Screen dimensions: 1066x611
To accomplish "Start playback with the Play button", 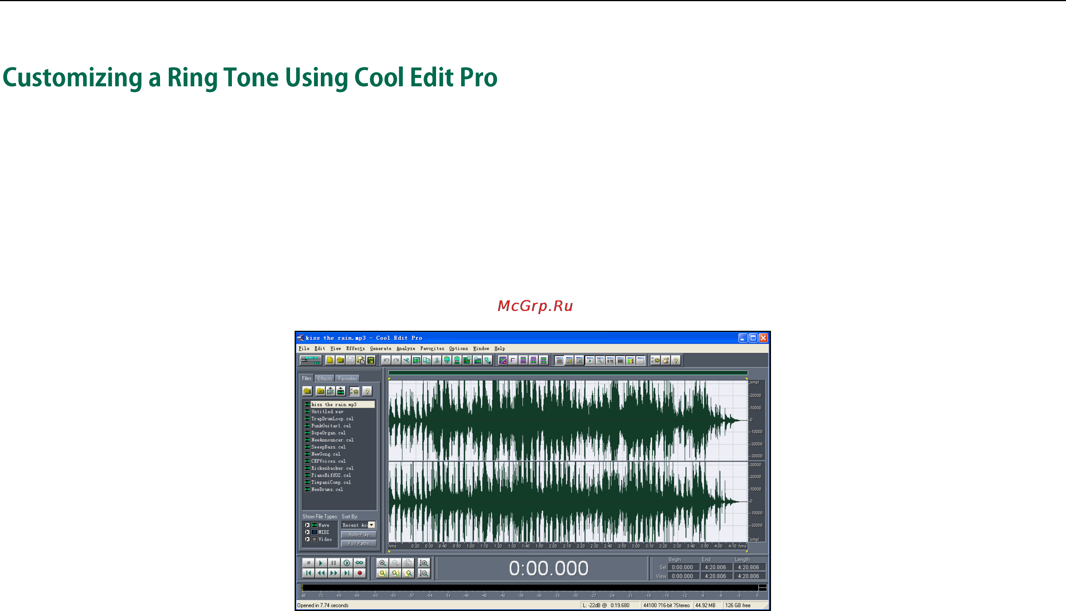I will point(321,563).
